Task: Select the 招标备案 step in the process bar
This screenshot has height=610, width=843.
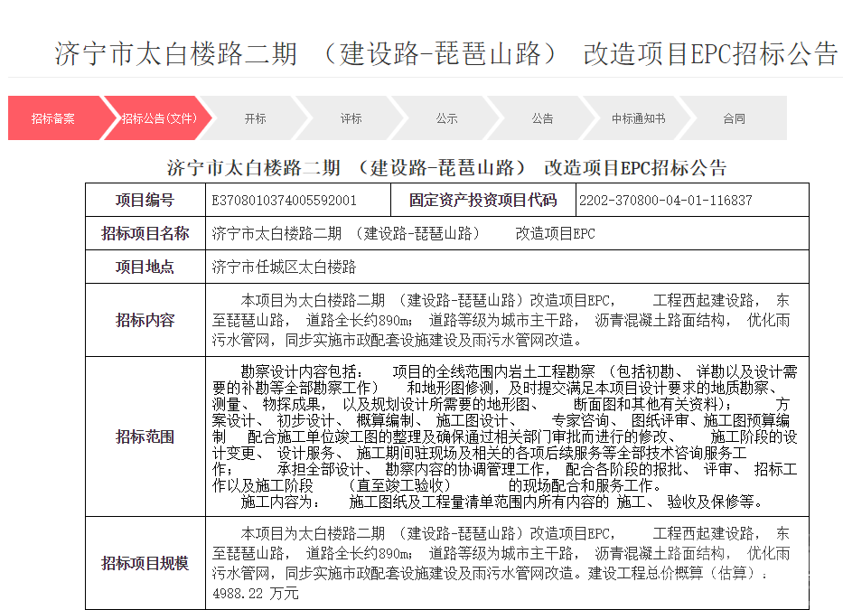Action: point(52,117)
